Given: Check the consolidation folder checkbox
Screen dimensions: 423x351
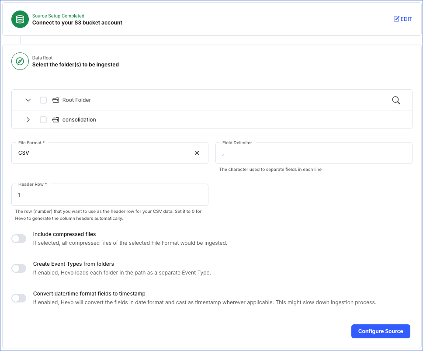Looking at the screenshot, I should pos(43,120).
